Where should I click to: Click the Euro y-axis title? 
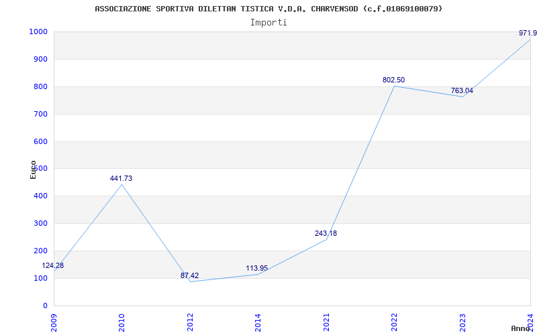click(x=33, y=170)
